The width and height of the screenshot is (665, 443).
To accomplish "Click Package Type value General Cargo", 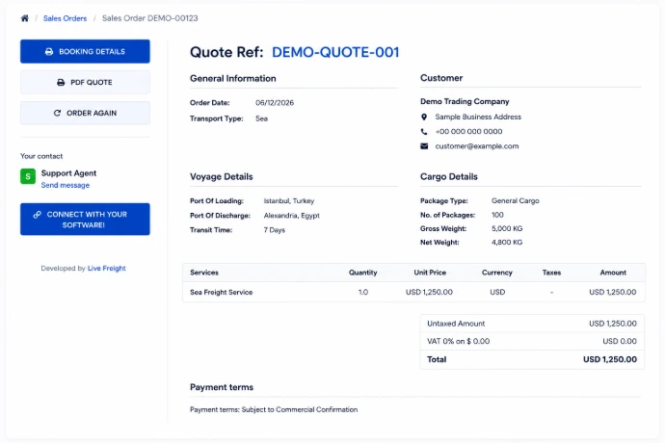I will (x=516, y=200).
